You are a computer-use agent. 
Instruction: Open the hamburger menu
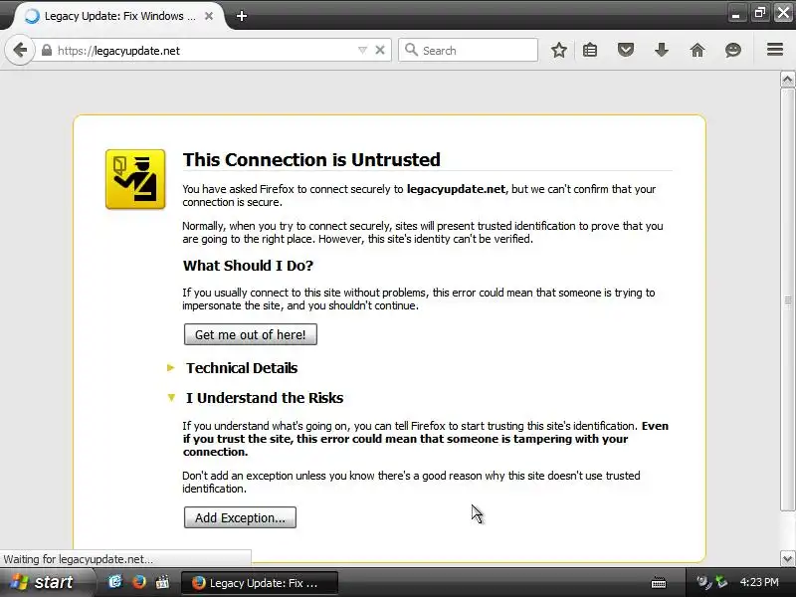(775, 49)
